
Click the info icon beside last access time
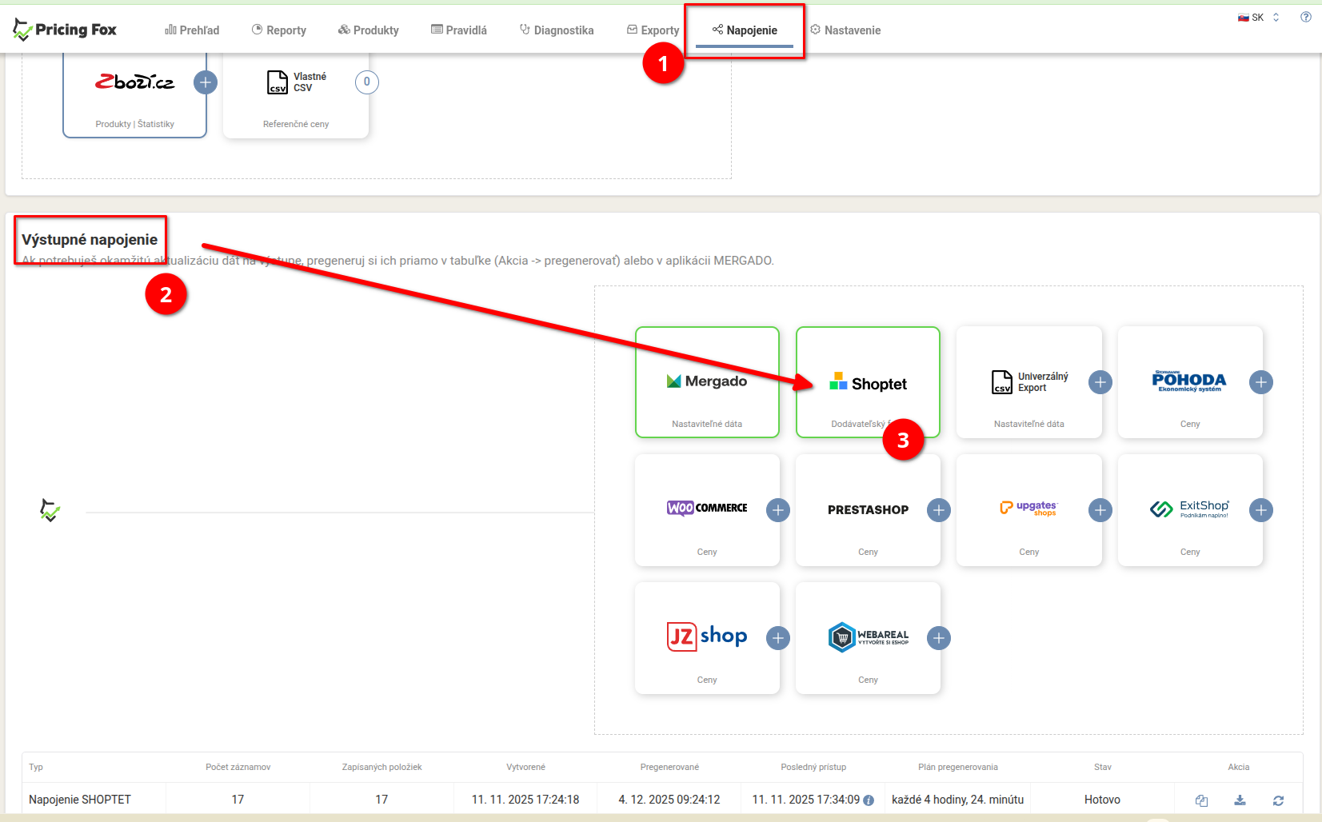[x=869, y=800]
